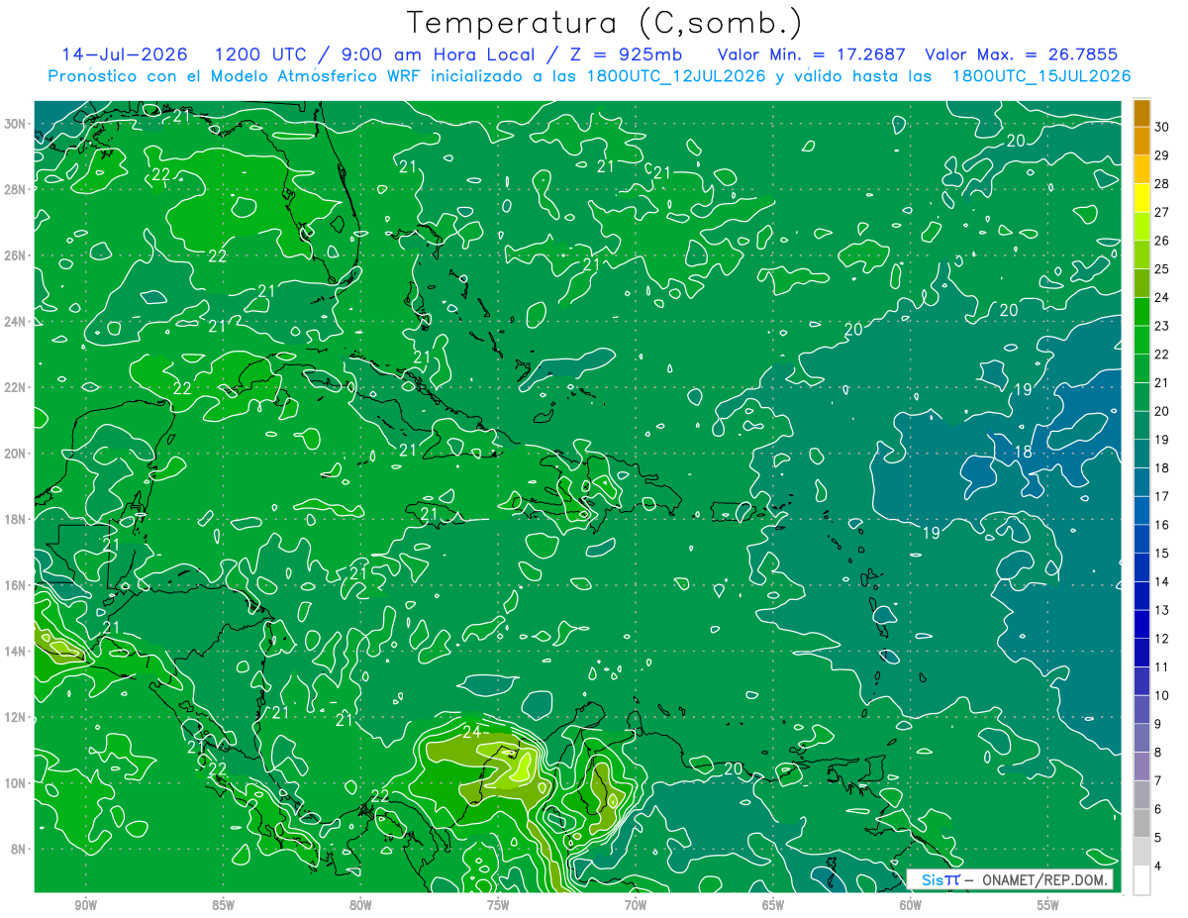The width and height of the screenshot is (1188, 918).
Task: Click the "85W" longitude axis label
Action: point(223,905)
